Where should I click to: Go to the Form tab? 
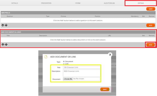coord(78,3)
